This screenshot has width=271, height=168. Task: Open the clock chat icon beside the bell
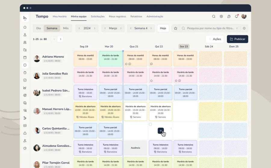229,16
